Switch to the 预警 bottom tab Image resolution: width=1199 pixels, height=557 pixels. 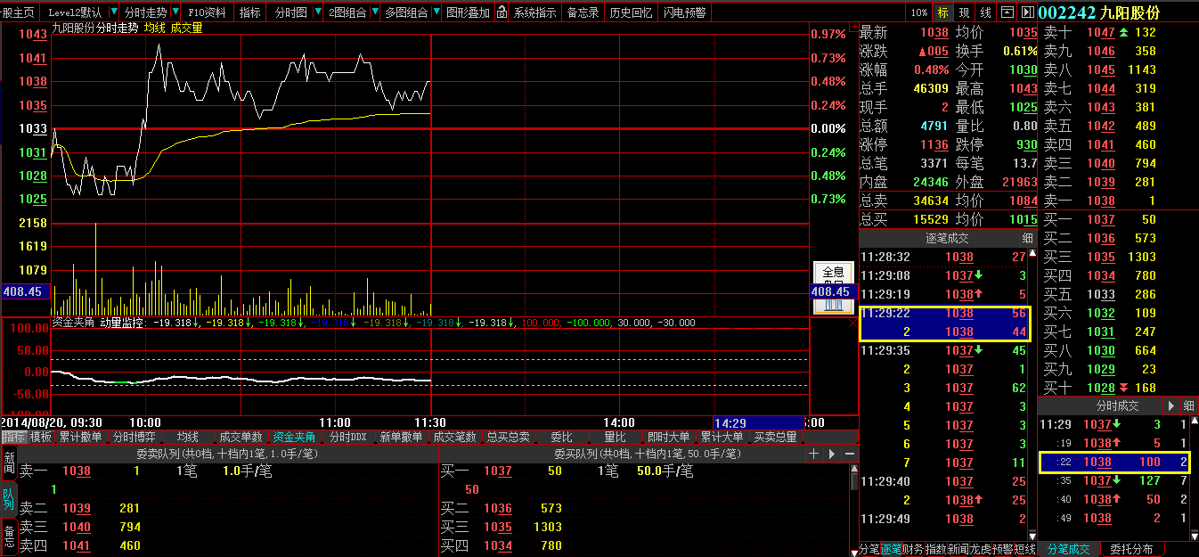pyautogui.click(x=1002, y=549)
